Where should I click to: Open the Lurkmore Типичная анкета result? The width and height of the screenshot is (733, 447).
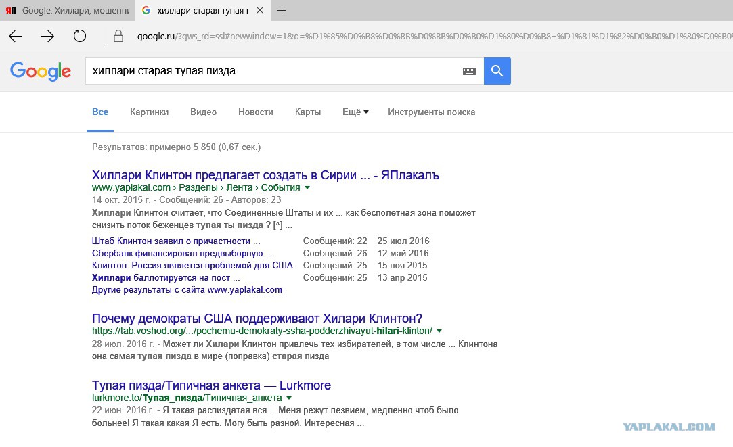pos(211,385)
